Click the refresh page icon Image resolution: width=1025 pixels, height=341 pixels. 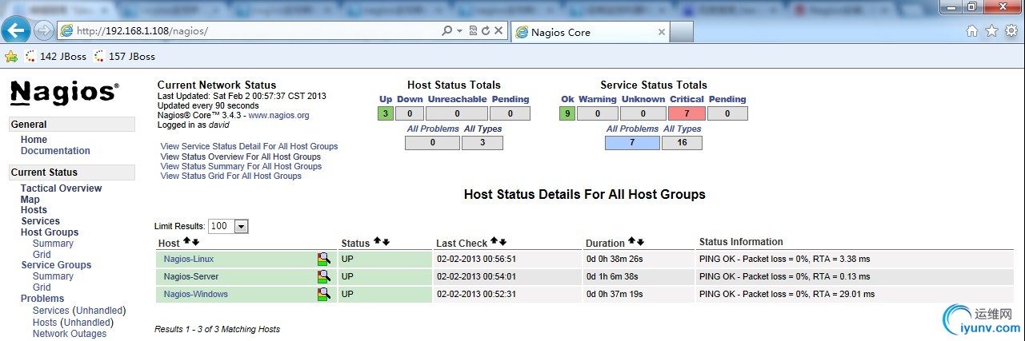[485, 31]
